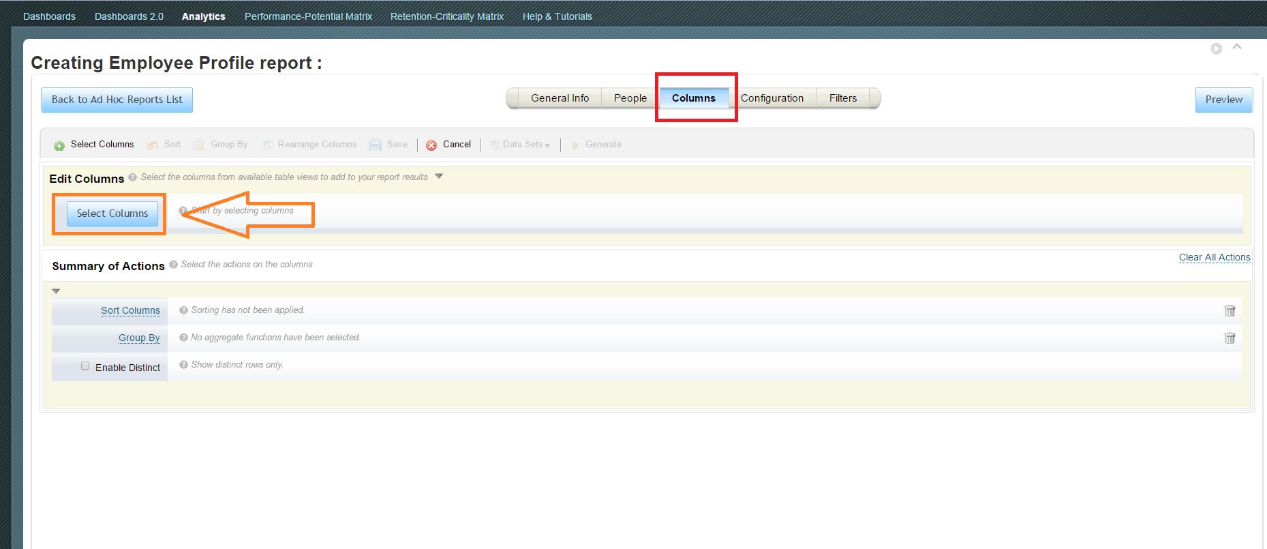
Task: Open Performance-Potential Matrix
Action: 308,16
